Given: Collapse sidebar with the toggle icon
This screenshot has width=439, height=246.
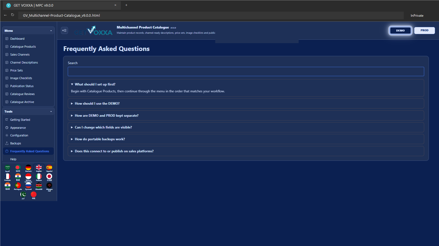Looking at the screenshot, I should point(64,30).
